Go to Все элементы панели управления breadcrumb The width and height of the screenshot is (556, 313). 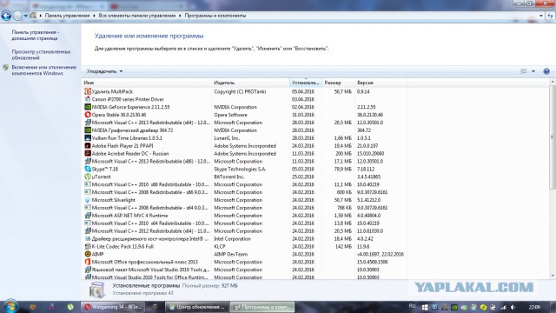click(137, 16)
